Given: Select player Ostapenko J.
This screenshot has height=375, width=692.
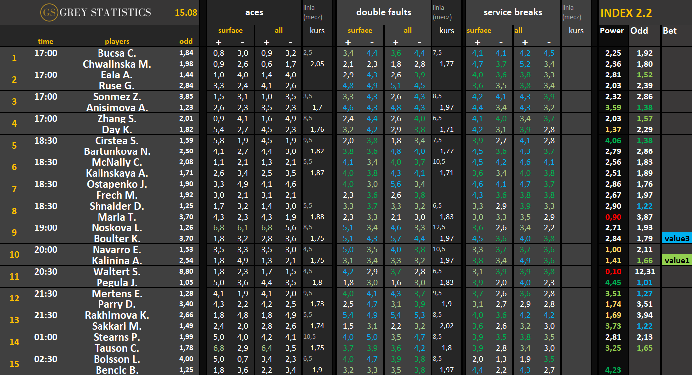Looking at the screenshot, I should 117,184.
